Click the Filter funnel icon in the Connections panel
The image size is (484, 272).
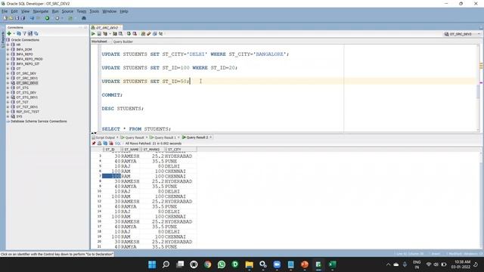24,33
